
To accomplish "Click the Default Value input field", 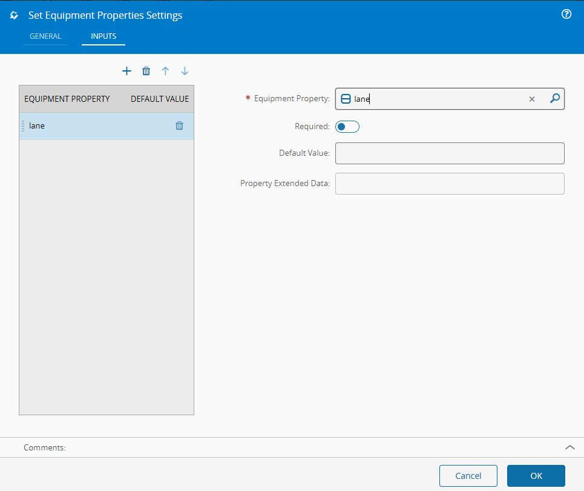I will 450,153.
